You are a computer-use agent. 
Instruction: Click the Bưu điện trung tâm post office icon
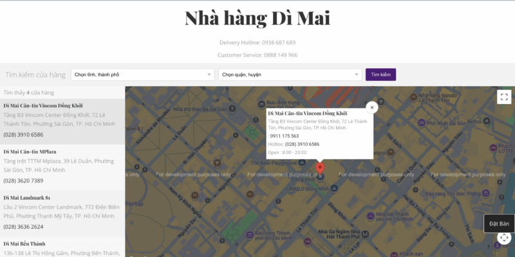click(261, 104)
